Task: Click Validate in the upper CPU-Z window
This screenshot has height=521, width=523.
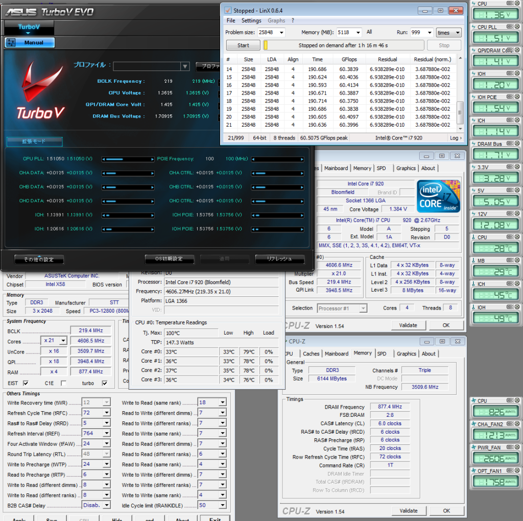Action: [x=408, y=325]
